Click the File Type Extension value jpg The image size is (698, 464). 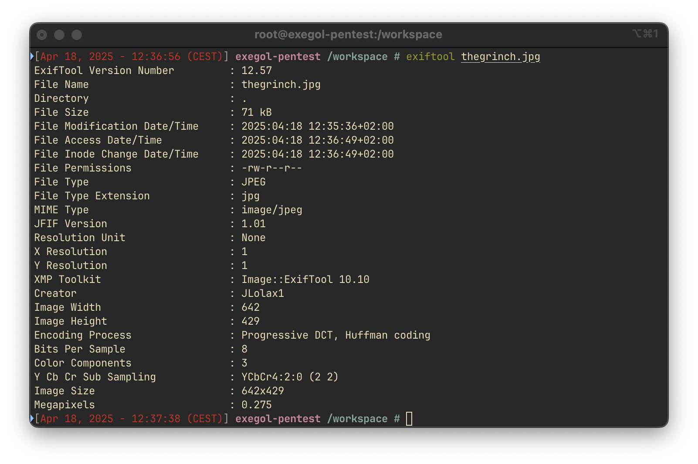coord(251,196)
